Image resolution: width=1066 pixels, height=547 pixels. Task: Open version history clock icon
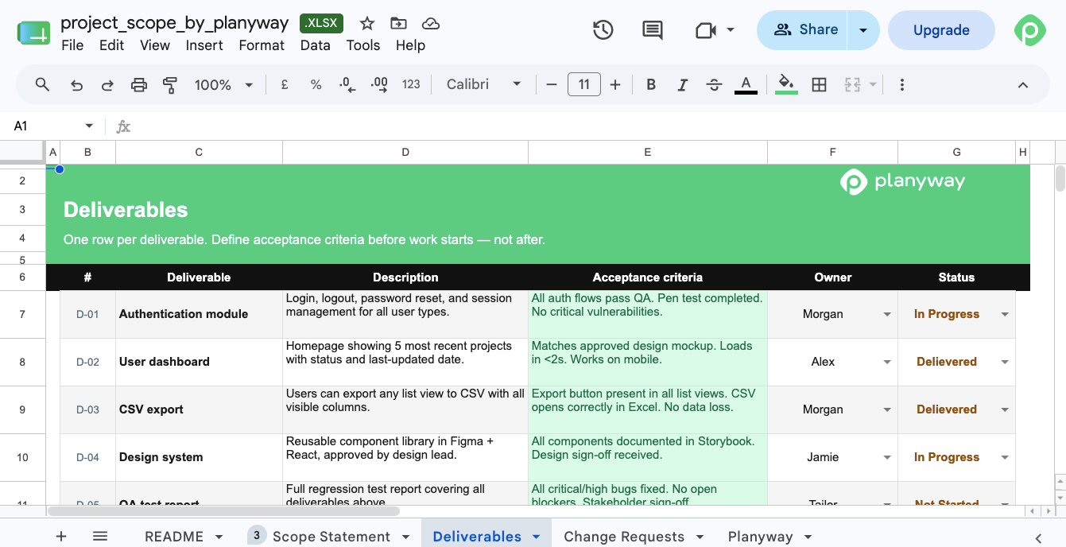pyautogui.click(x=603, y=30)
